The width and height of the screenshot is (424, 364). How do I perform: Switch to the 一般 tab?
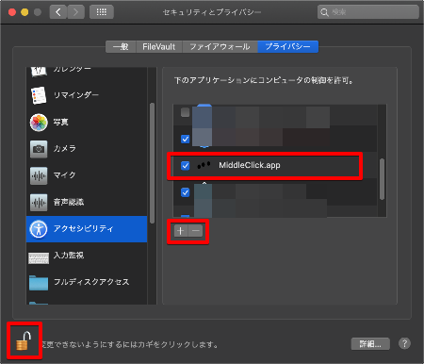[x=121, y=47]
